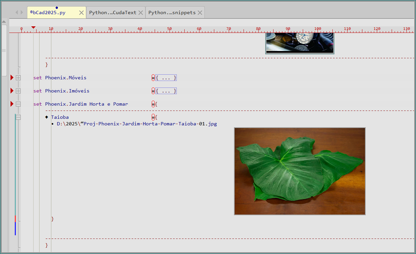The height and width of the screenshot is (254, 416).
Task: Click the tab scroll right arrow
Action: point(22,13)
